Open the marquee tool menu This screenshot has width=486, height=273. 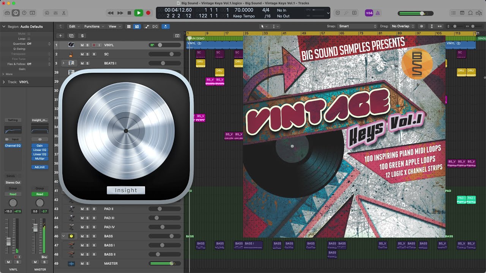point(275,27)
